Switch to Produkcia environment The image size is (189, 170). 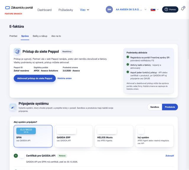coord(170,107)
